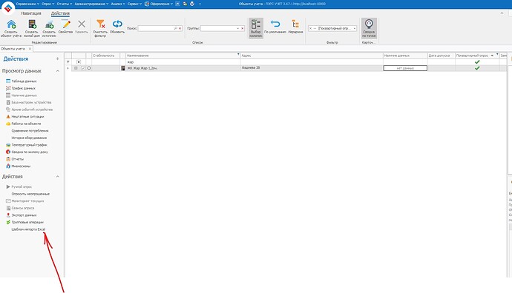Image resolution: width=512 pixels, height=293 pixels.
Task: Open Группы dropdown arrow
Action: [x=237, y=29]
